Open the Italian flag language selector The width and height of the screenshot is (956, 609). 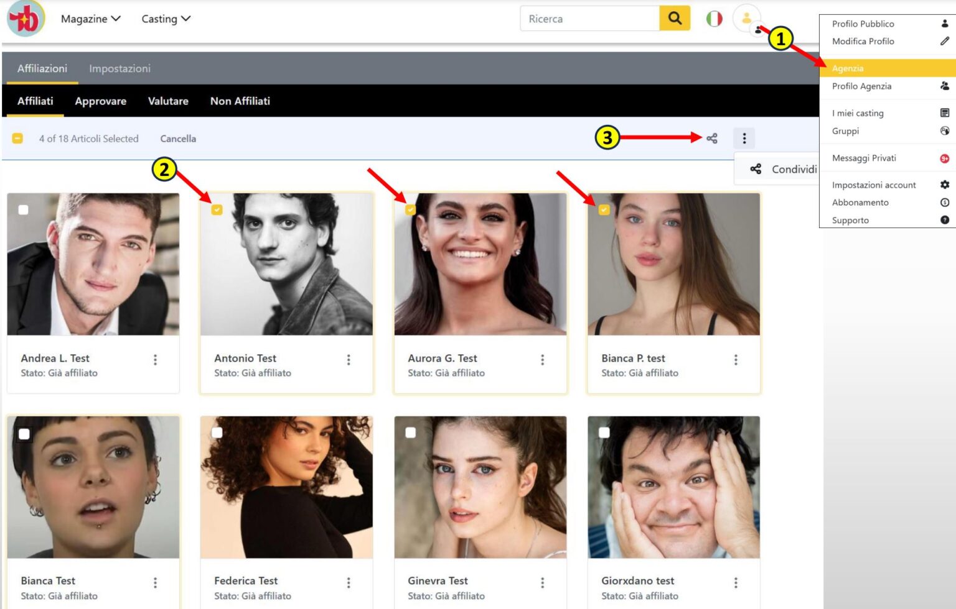coord(715,19)
